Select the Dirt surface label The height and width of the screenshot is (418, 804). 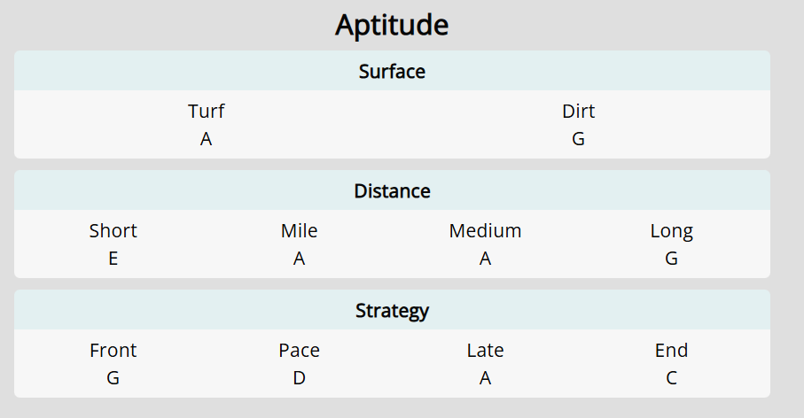tap(578, 112)
